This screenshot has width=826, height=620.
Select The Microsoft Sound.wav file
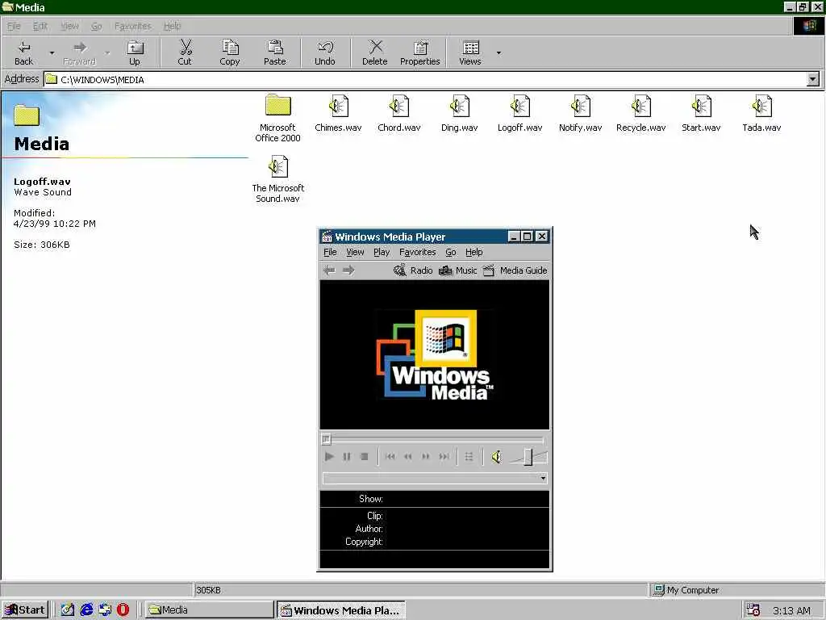(x=277, y=178)
